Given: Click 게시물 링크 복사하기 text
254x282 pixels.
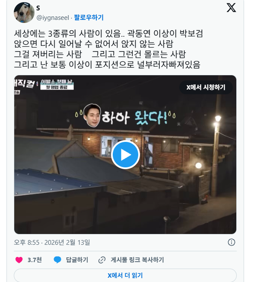Looking at the screenshot, I should [x=137, y=260].
